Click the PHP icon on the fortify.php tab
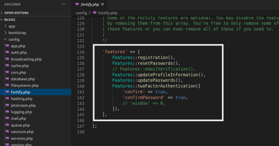Image resolution: width=279 pixels, height=146 pixels. (x=77, y=4)
